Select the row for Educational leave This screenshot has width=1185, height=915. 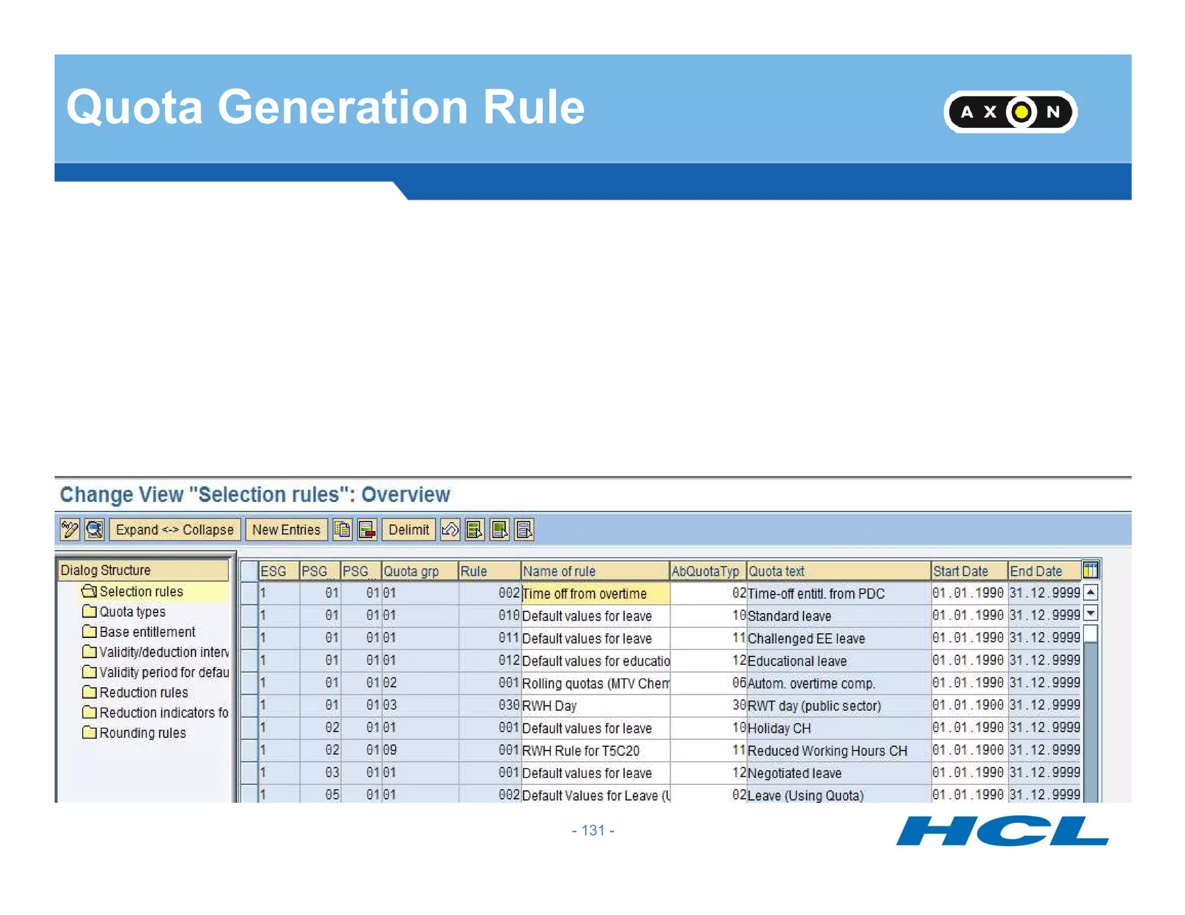pyautogui.click(x=249, y=661)
